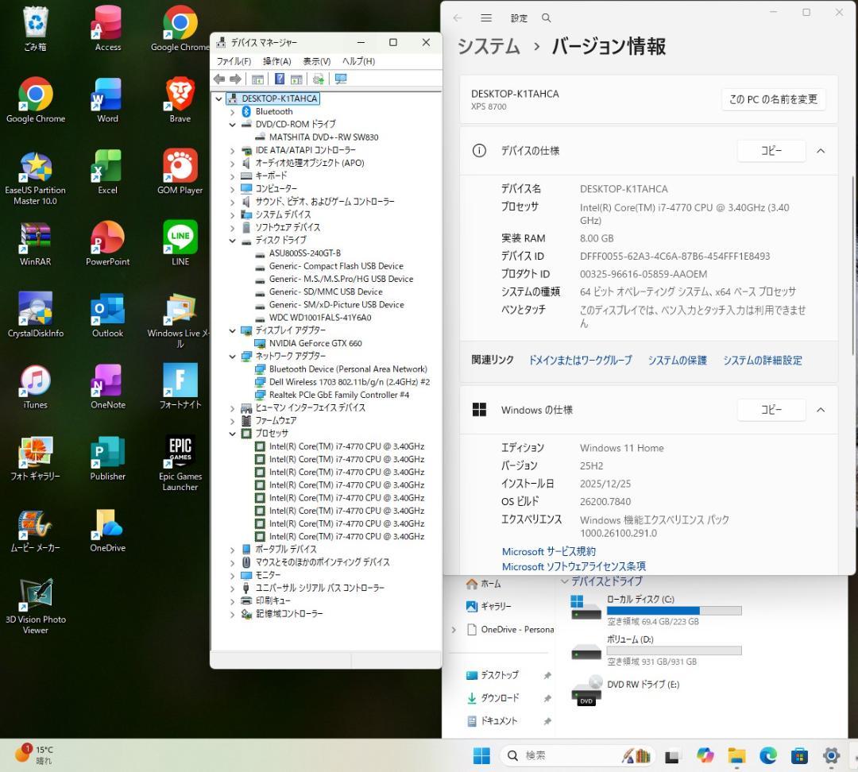This screenshot has height=772, width=858.
Task: Open the OneNote desktop icon
Action: click(108, 386)
